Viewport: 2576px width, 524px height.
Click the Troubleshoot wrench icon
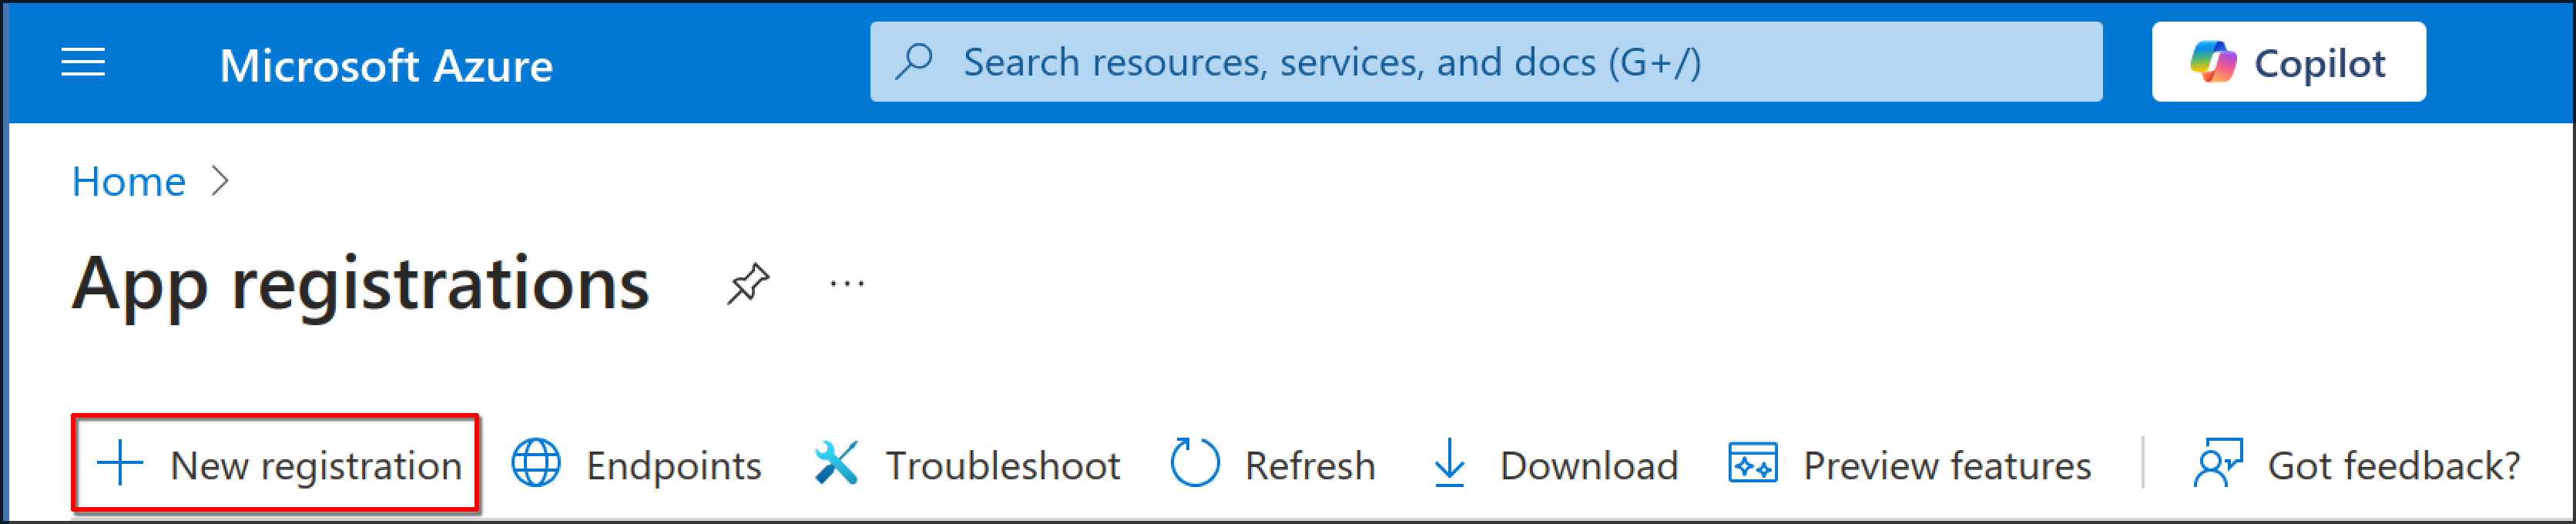(836, 464)
